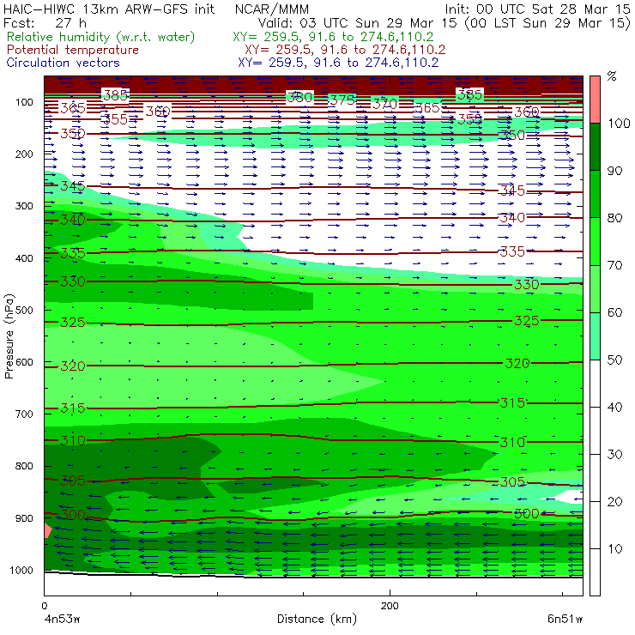Click the '70' colorbar value label

click(614, 265)
